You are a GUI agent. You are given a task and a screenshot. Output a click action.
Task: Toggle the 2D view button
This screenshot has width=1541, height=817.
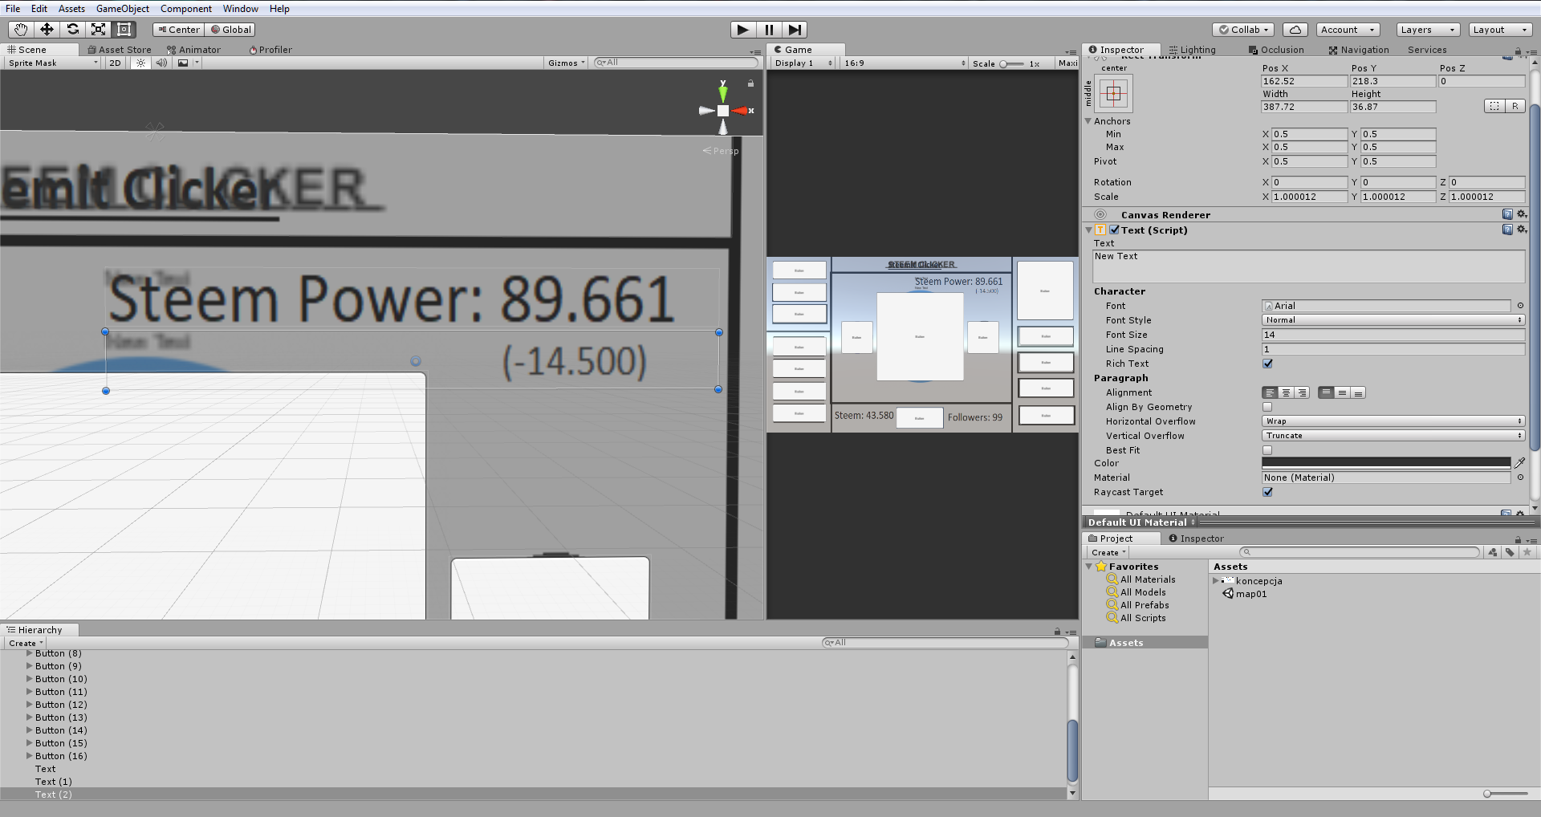tap(115, 63)
